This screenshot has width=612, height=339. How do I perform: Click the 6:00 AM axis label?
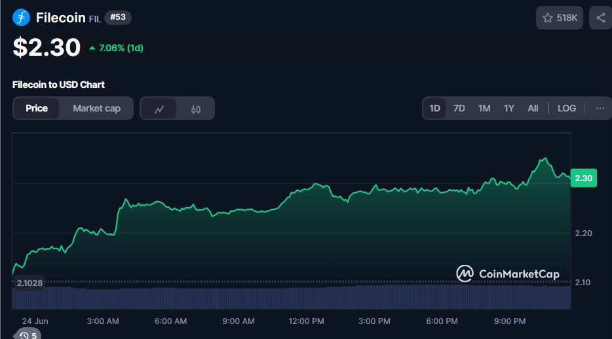point(170,321)
